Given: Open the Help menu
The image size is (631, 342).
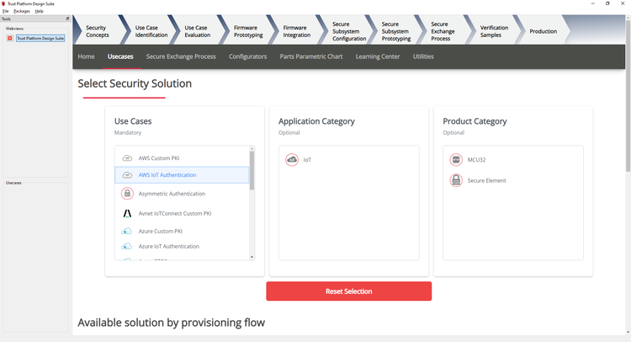Looking at the screenshot, I should 39,11.
